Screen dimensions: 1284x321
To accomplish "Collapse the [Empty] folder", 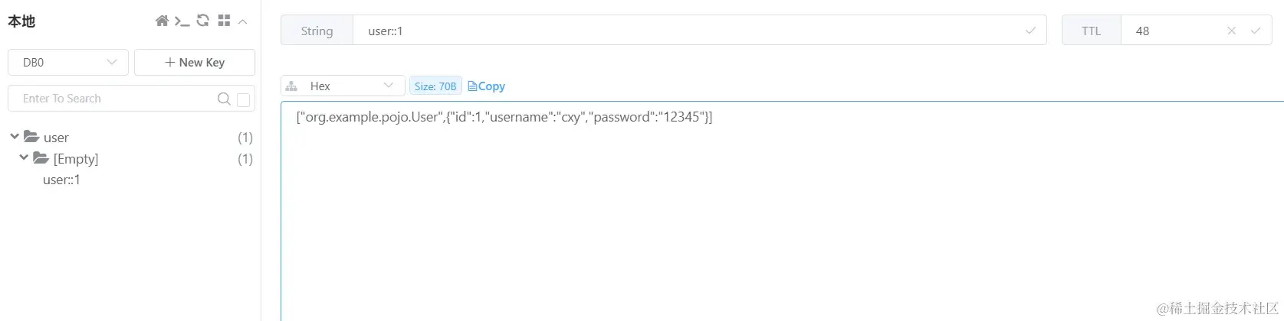I will 24,158.
